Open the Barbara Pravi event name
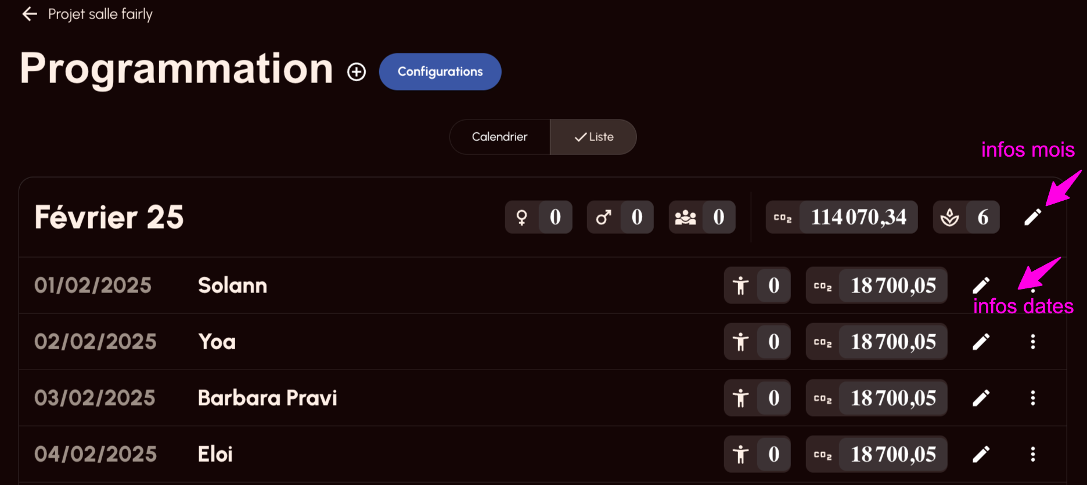The image size is (1087, 485). coord(267,398)
